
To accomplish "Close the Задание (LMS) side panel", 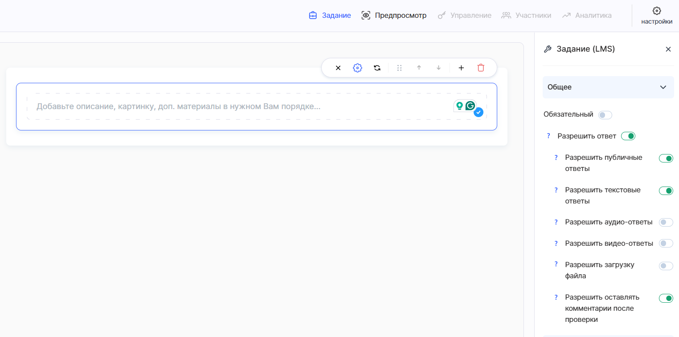I will click(668, 49).
